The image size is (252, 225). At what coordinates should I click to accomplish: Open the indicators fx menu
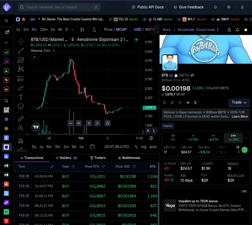click(x=94, y=30)
